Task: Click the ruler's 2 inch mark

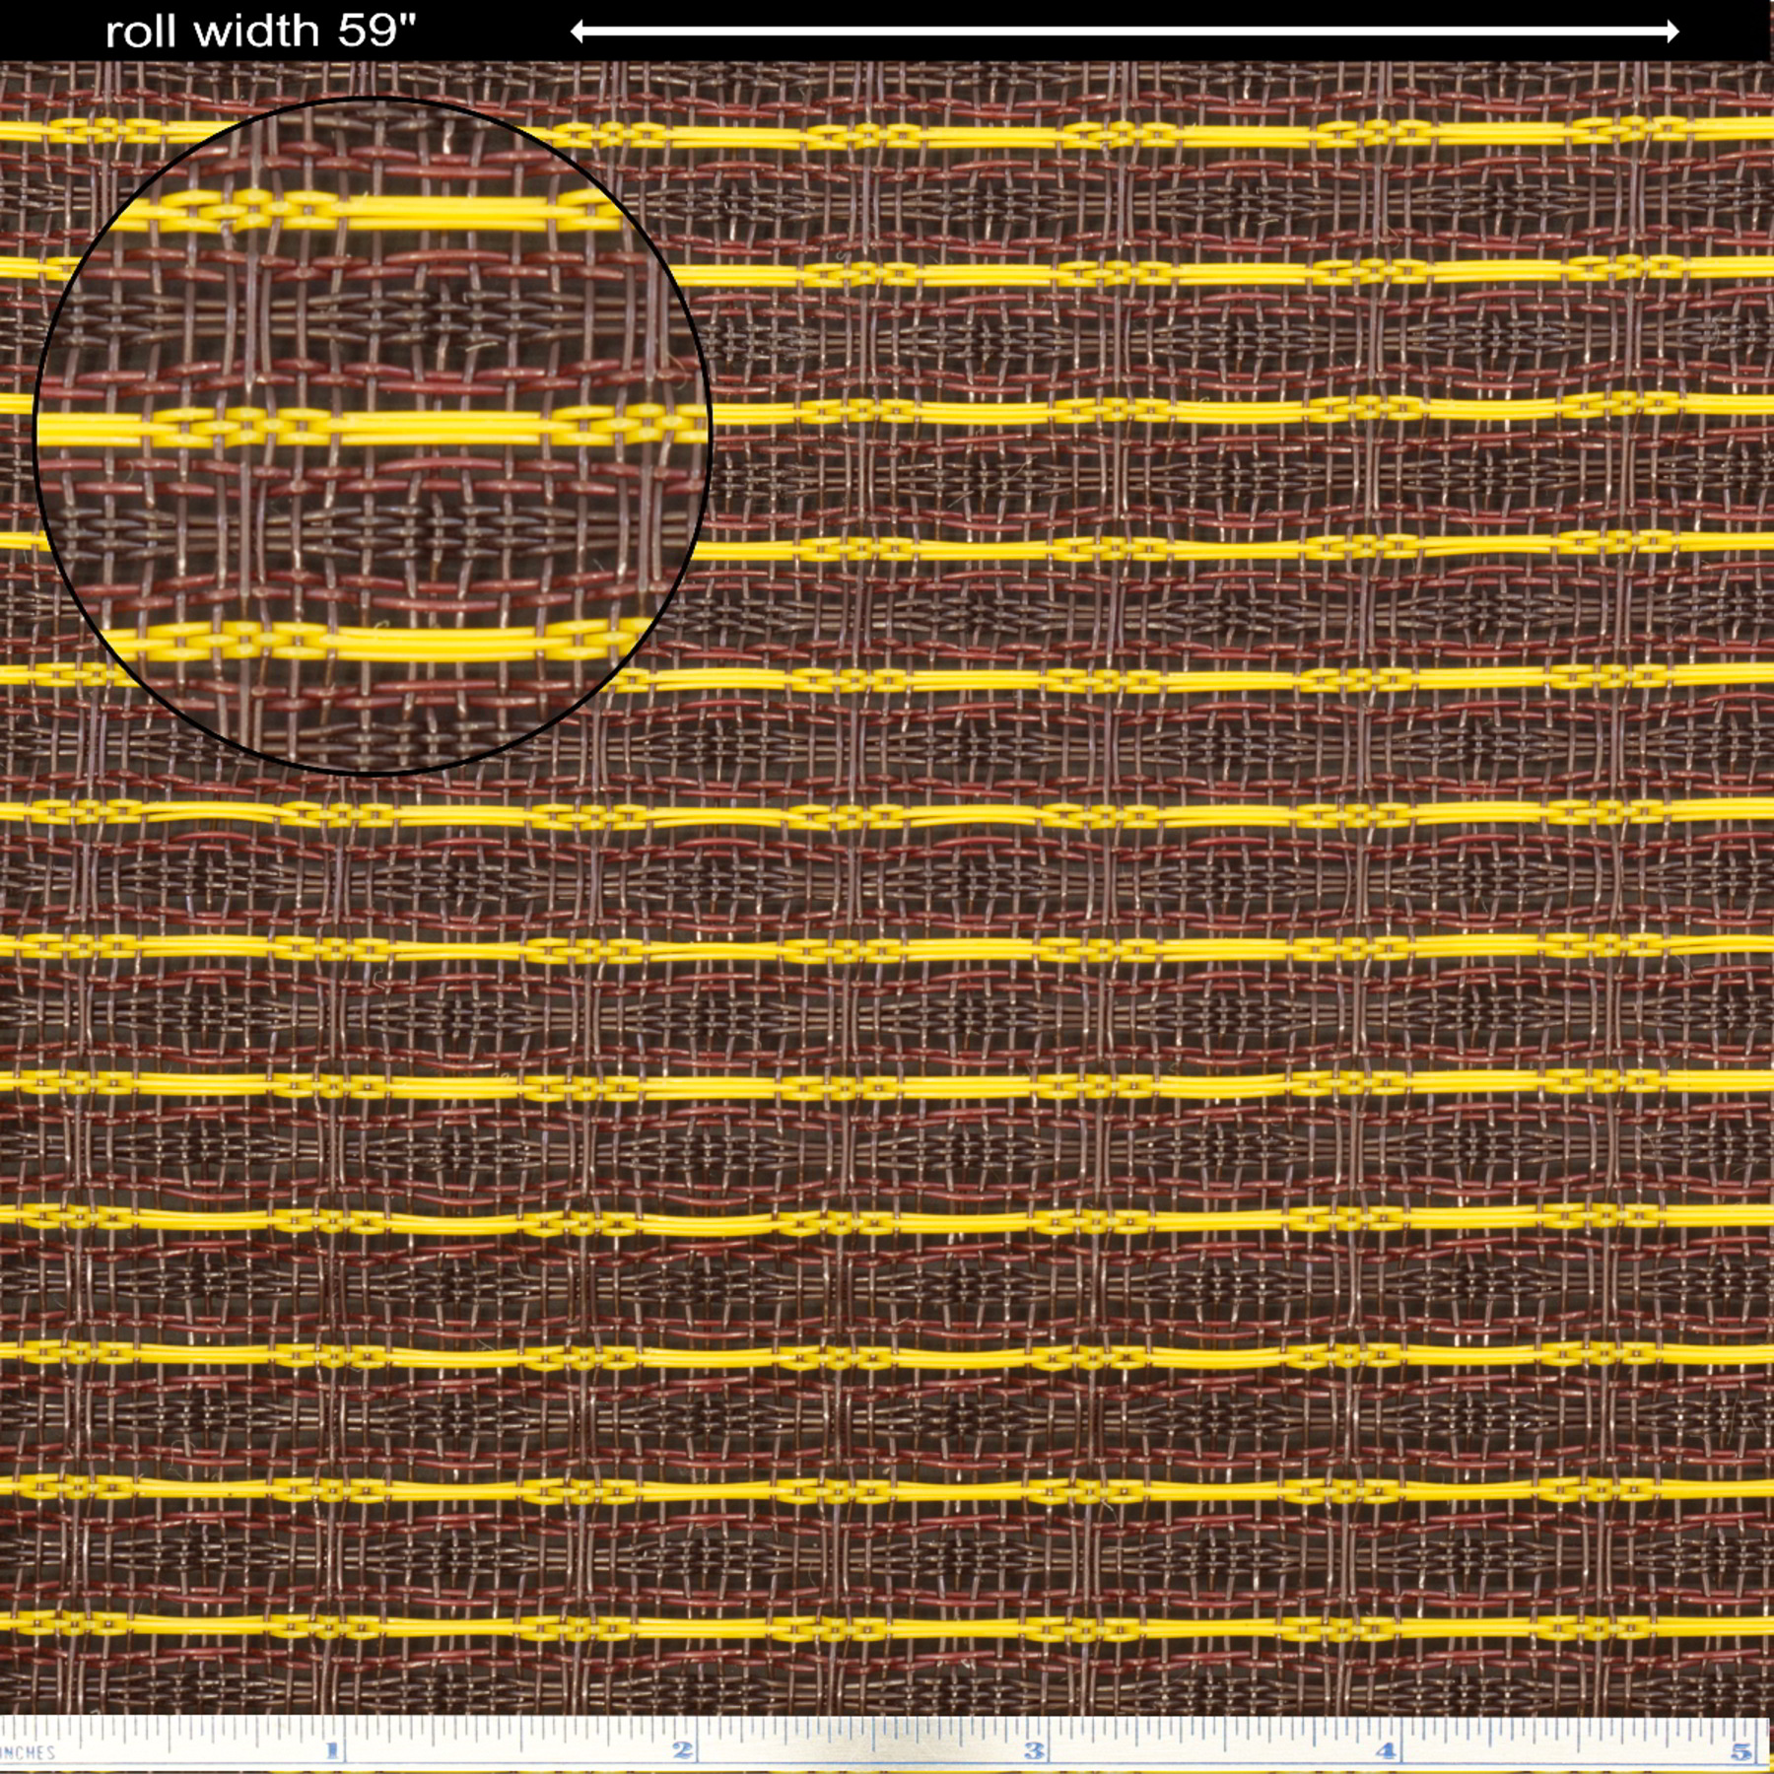Action: [683, 1750]
